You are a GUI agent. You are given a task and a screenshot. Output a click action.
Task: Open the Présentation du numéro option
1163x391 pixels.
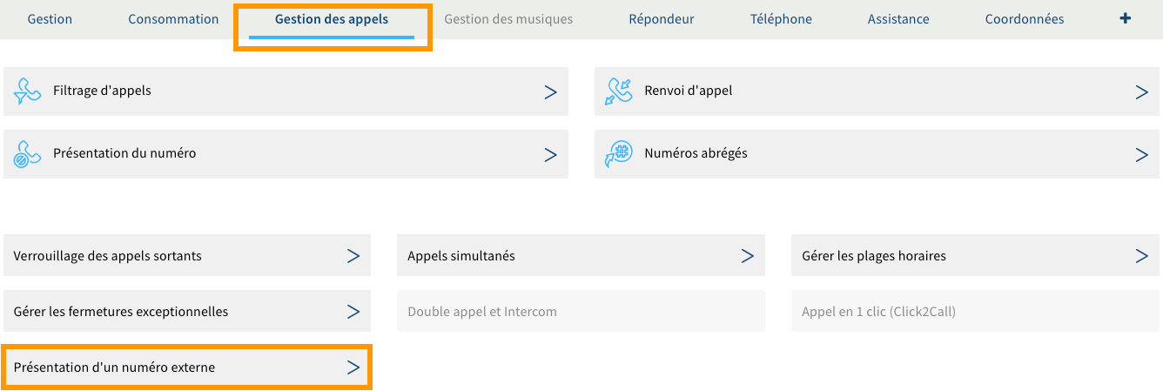click(124, 153)
